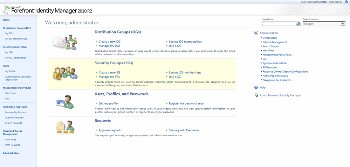Viewport: 350px width, 167px height.
Task: Open the help question-mark icon at top right
Action: pos(346,2)
